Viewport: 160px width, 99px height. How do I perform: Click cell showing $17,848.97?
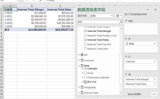[x=32, y=13]
